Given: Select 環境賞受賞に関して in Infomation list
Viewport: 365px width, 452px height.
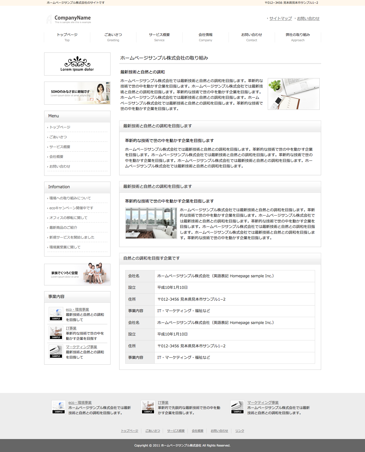Looking at the screenshot, I should coord(65,247).
